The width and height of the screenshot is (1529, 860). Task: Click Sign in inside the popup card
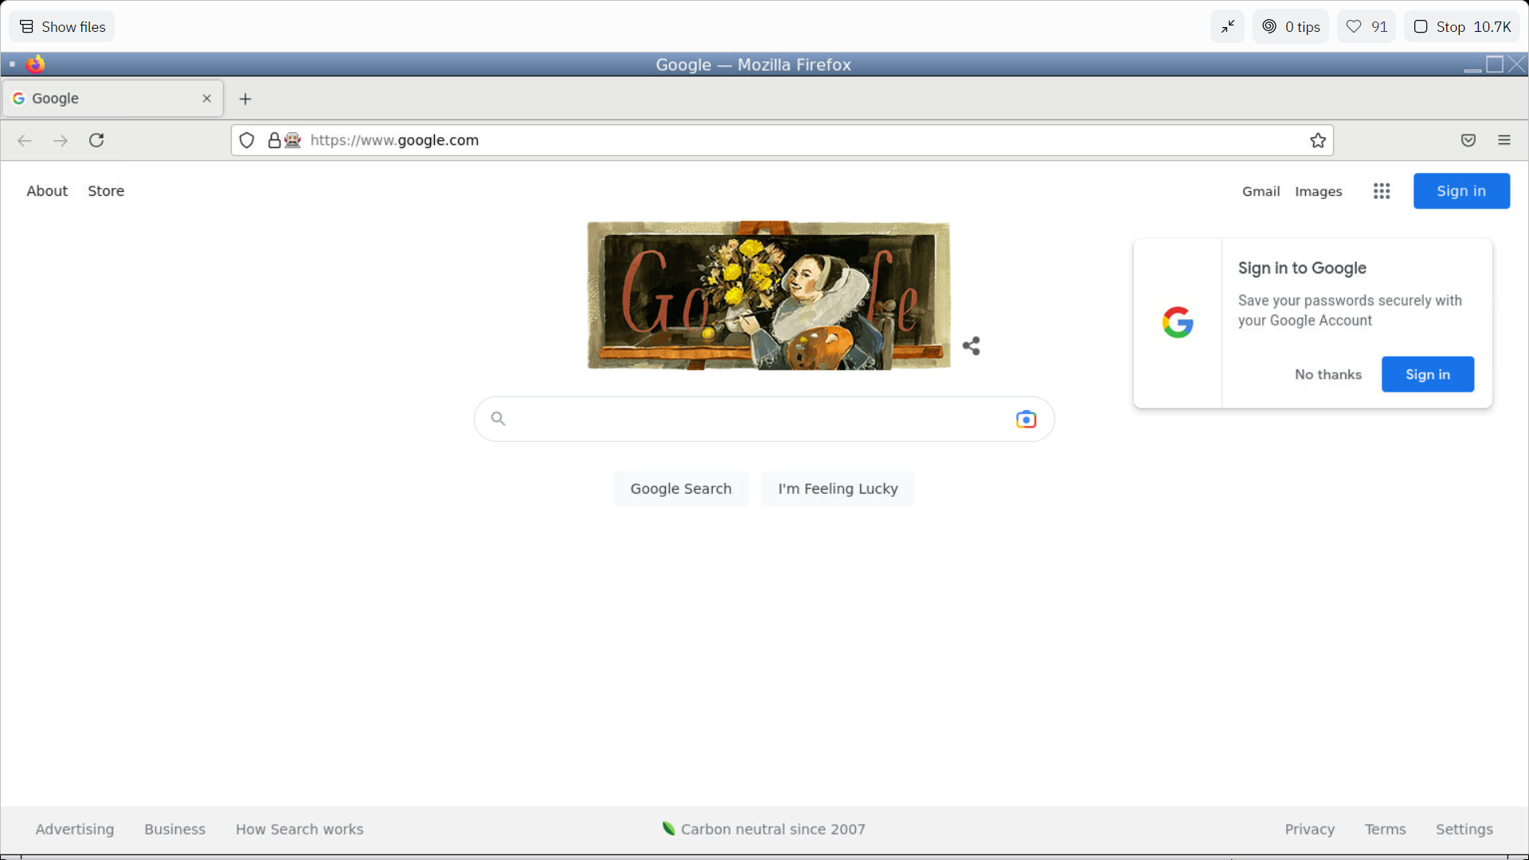click(x=1428, y=374)
